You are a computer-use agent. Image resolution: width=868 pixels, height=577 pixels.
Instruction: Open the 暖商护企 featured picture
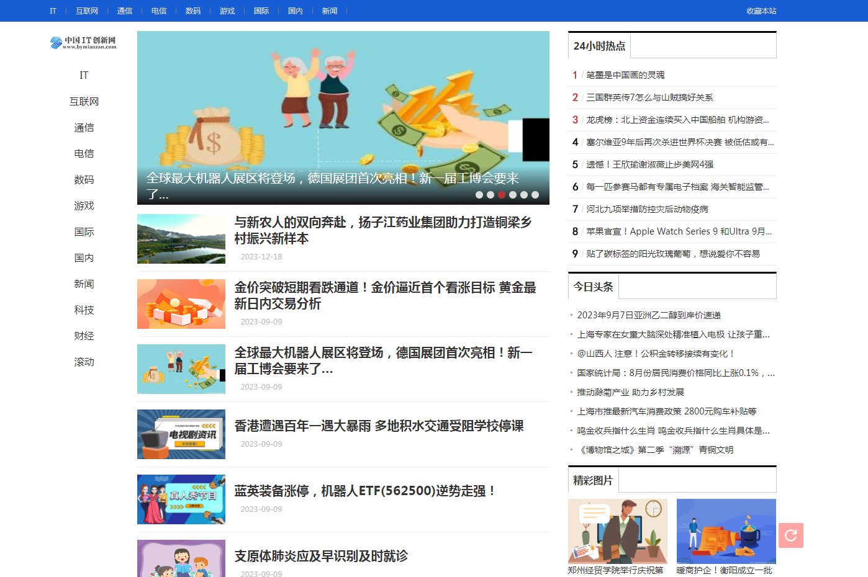point(726,532)
